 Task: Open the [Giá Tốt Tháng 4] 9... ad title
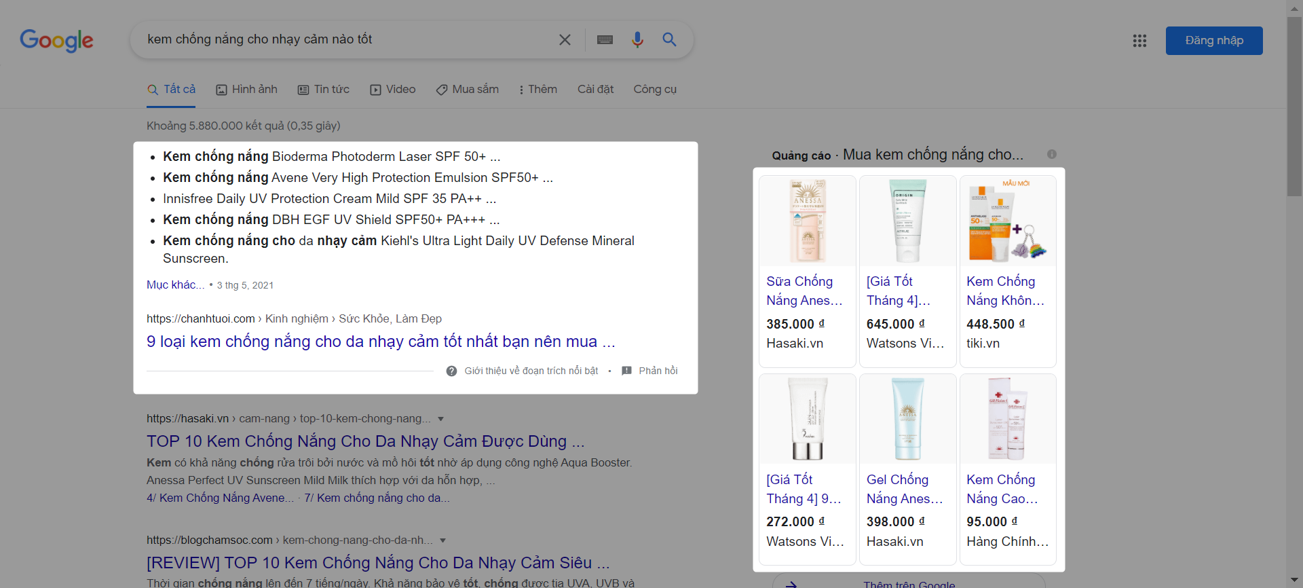point(804,489)
